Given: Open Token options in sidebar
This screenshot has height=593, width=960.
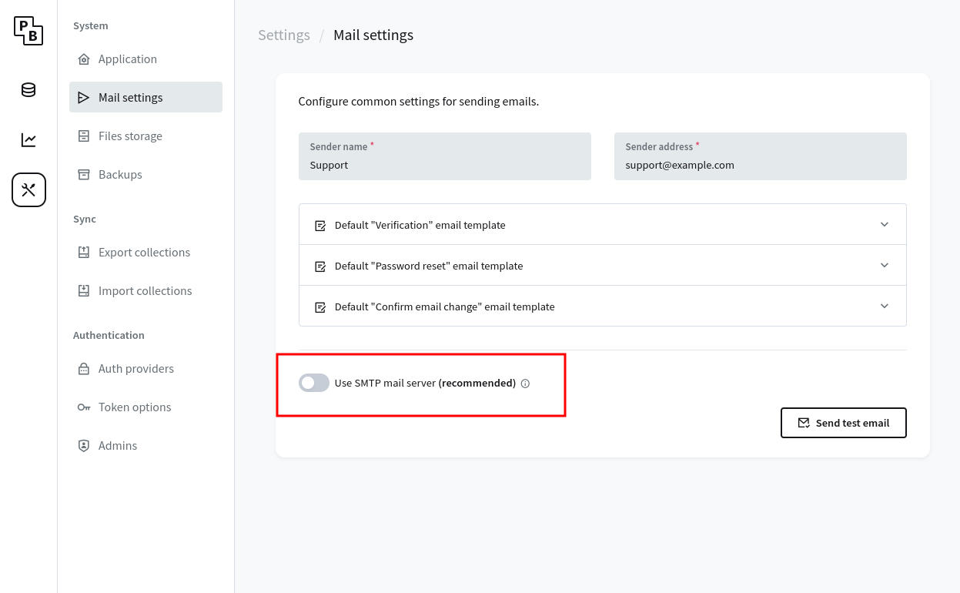Looking at the screenshot, I should tap(135, 407).
